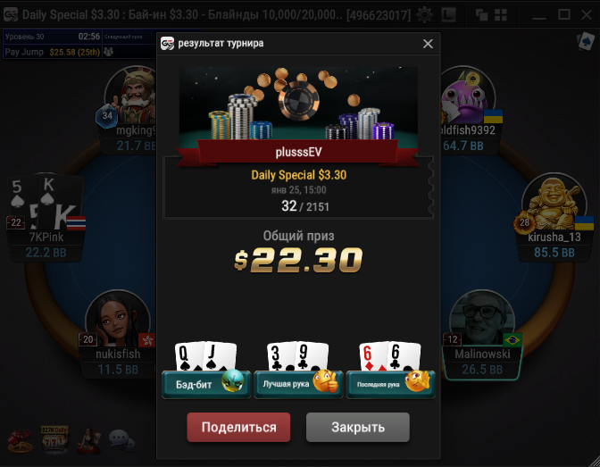This screenshot has height=467, width=600.
Task: Open the live dealer girl icon
Action: tap(89, 440)
